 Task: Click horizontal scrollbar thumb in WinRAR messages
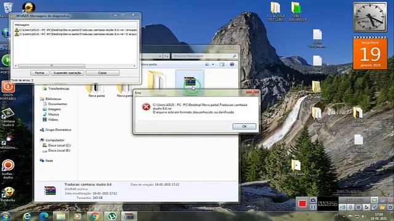click(52, 66)
